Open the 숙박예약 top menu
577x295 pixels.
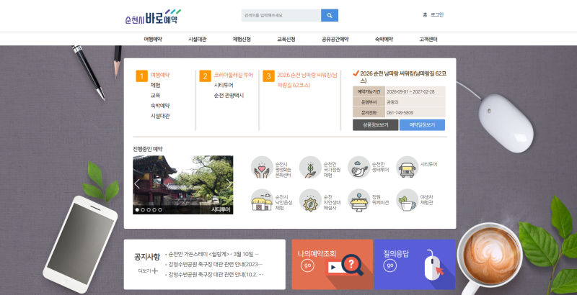384,40
